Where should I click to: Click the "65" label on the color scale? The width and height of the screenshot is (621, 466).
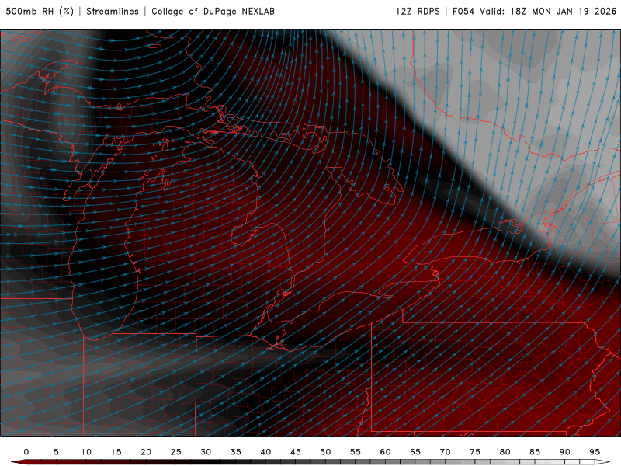click(x=415, y=452)
